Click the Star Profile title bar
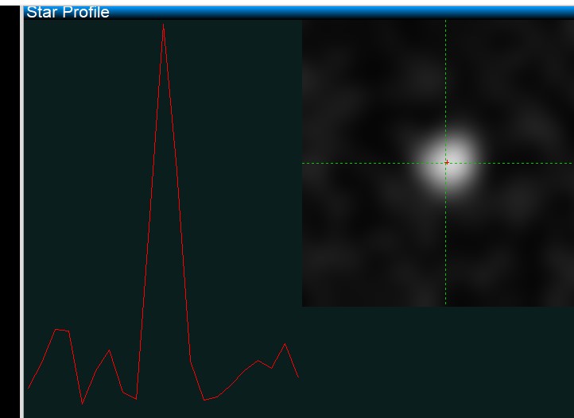 click(298, 12)
